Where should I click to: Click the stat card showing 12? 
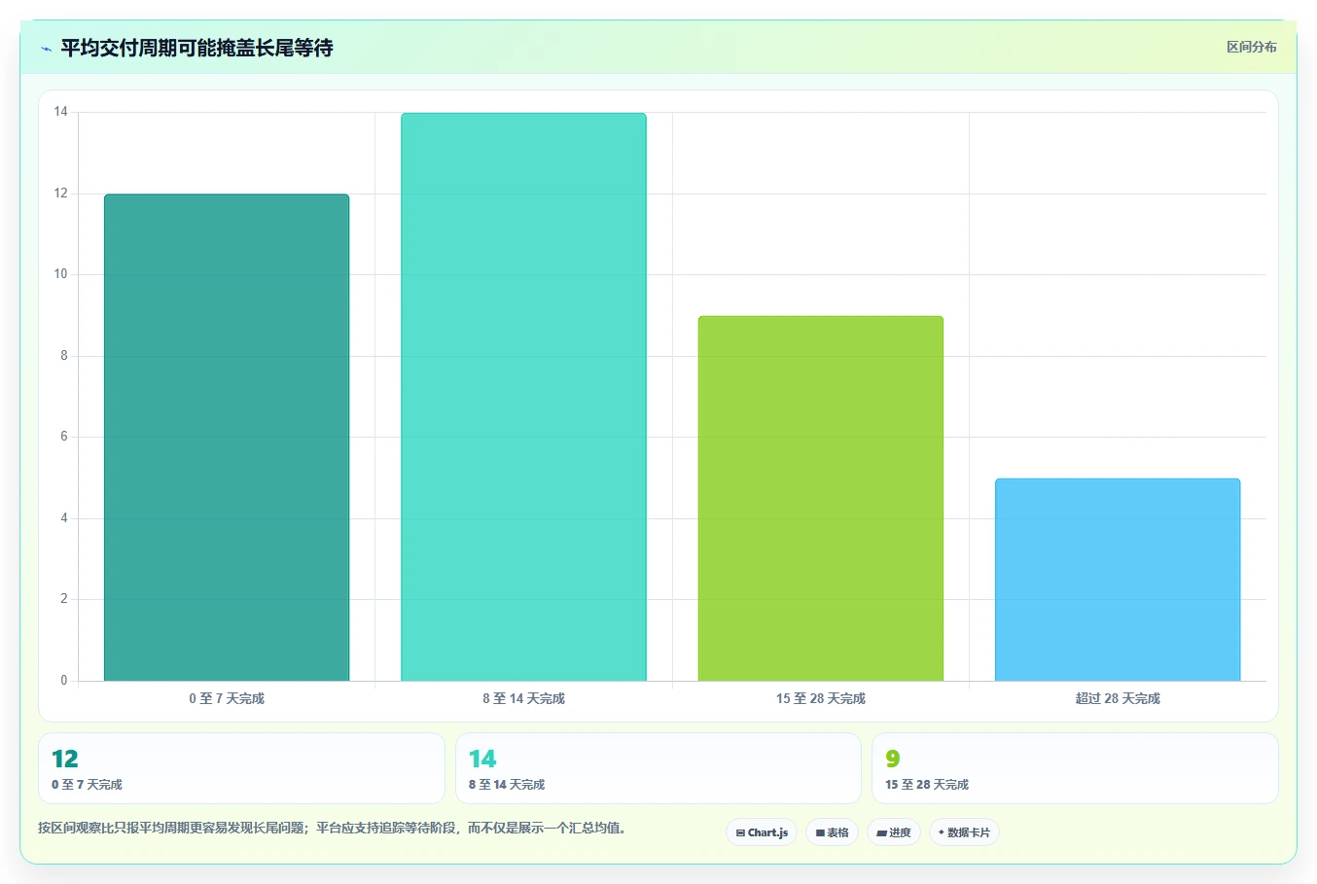click(x=241, y=768)
